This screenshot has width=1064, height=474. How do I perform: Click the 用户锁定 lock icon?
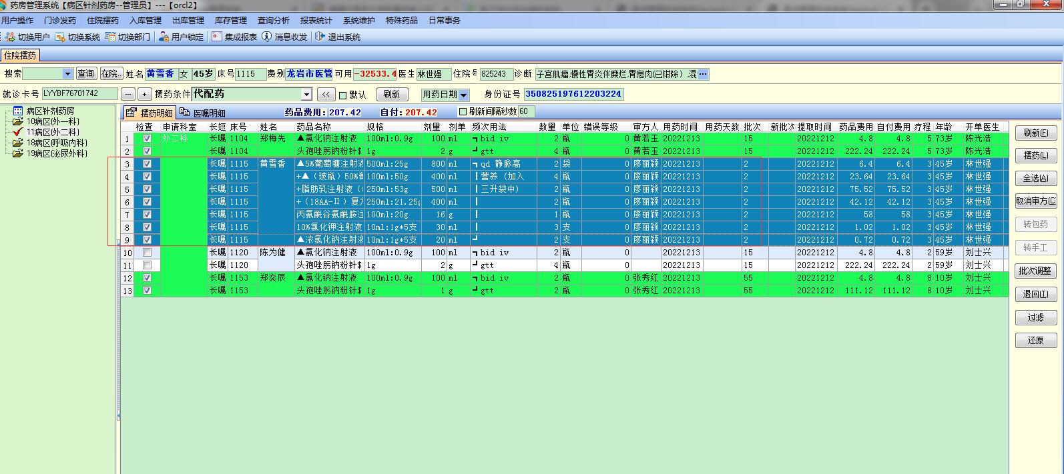click(x=164, y=37)
